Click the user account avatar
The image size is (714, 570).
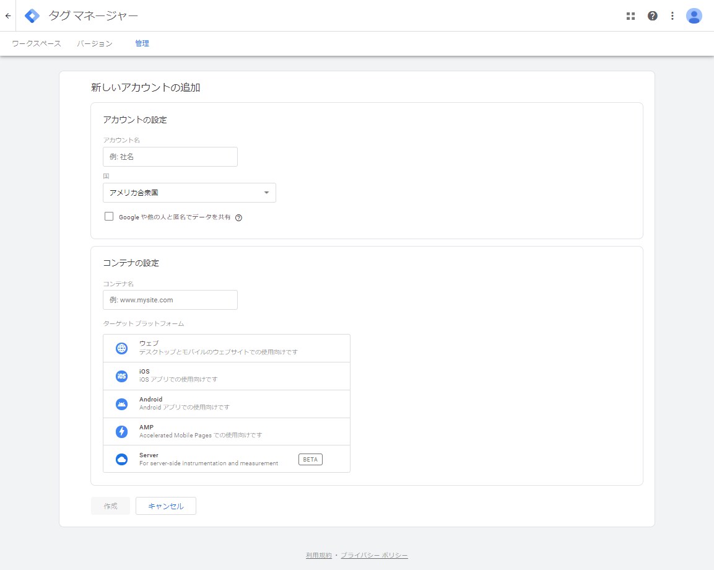pos(694,16)
